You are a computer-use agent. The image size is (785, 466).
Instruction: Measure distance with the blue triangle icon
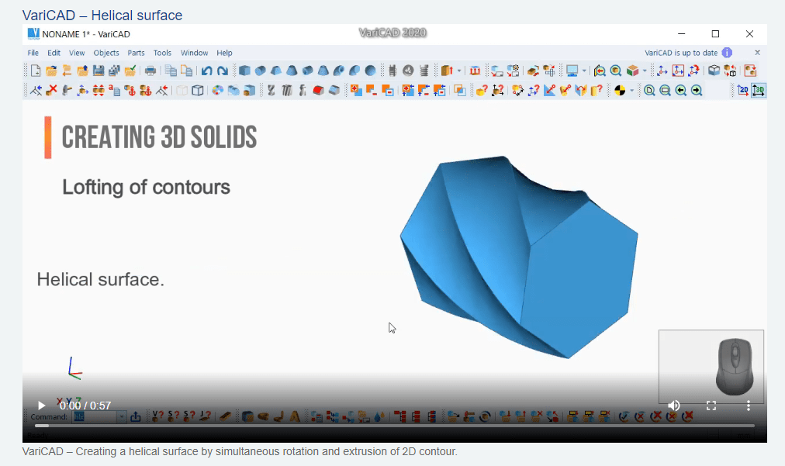click(549, 91)
